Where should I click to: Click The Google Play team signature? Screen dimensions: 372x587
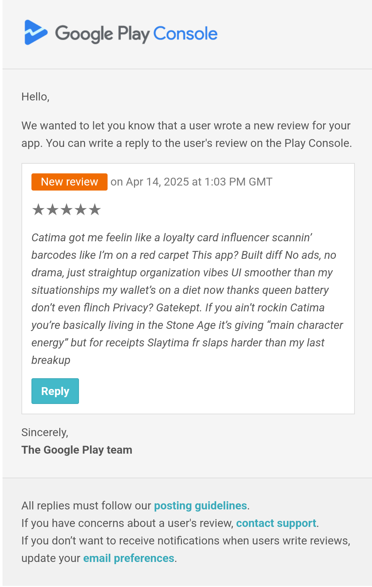click(x=77, y=450)
